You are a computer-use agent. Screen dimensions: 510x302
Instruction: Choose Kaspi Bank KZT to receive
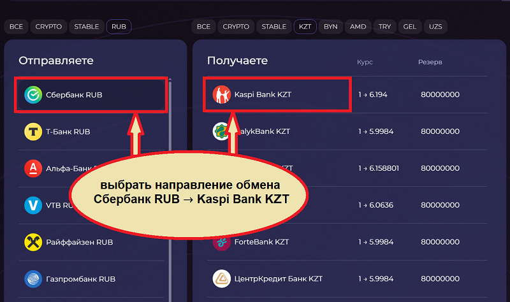click(347, 94)
